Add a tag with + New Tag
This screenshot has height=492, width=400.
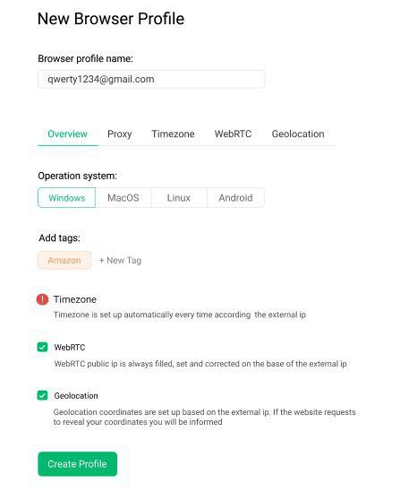click(x=120, y=261)
